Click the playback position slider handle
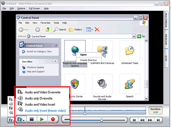This screenshot has height=128, width=171. tap(102, 120)
